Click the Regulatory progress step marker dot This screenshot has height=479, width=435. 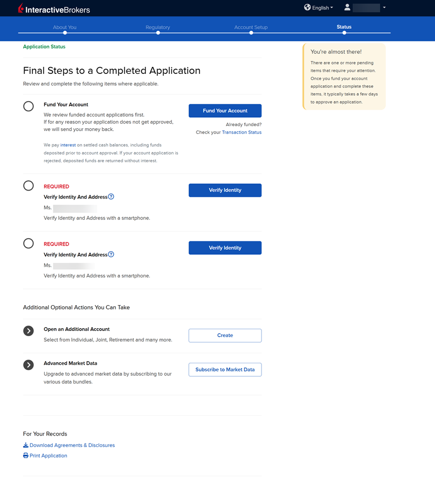pos(158,33)
